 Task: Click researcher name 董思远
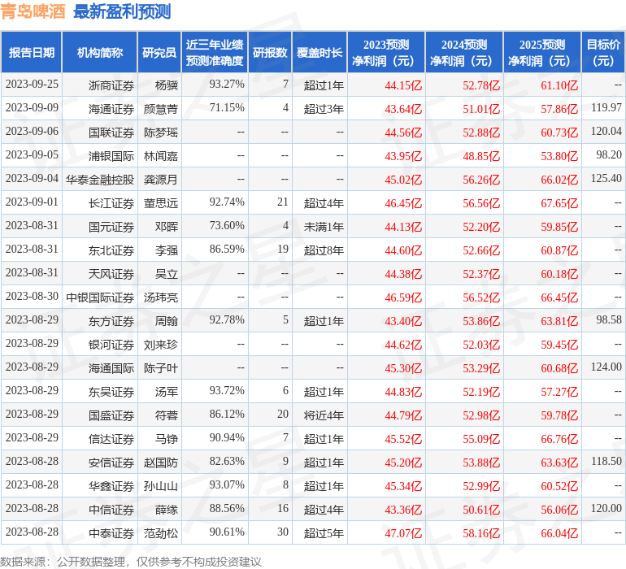click(x=161, y=203)
